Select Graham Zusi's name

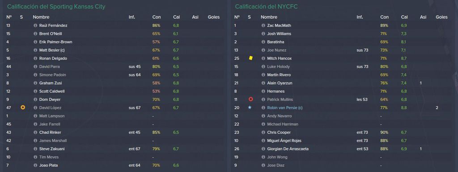coord(51,83)
